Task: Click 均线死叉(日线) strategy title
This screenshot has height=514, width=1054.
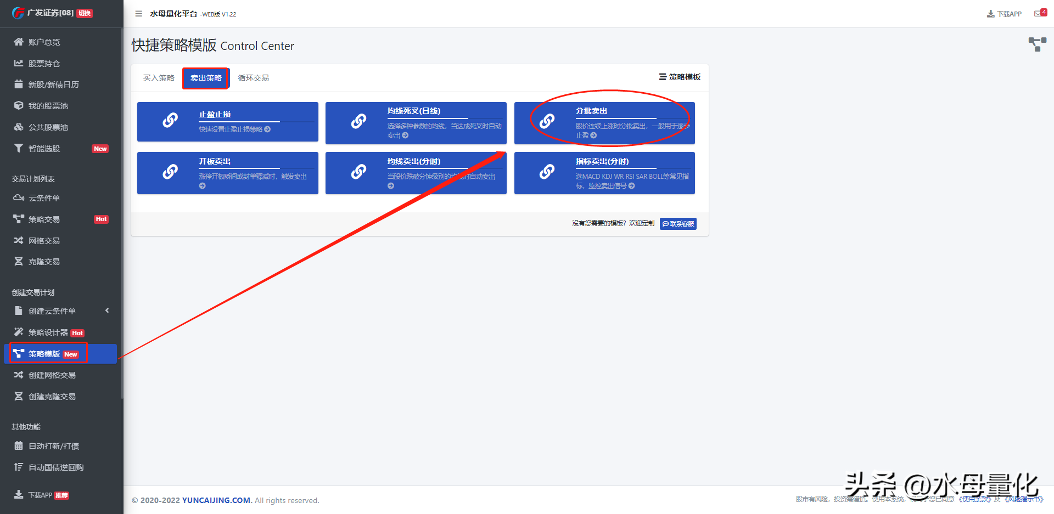Action: pyautogui.click(x=414, y=111)
